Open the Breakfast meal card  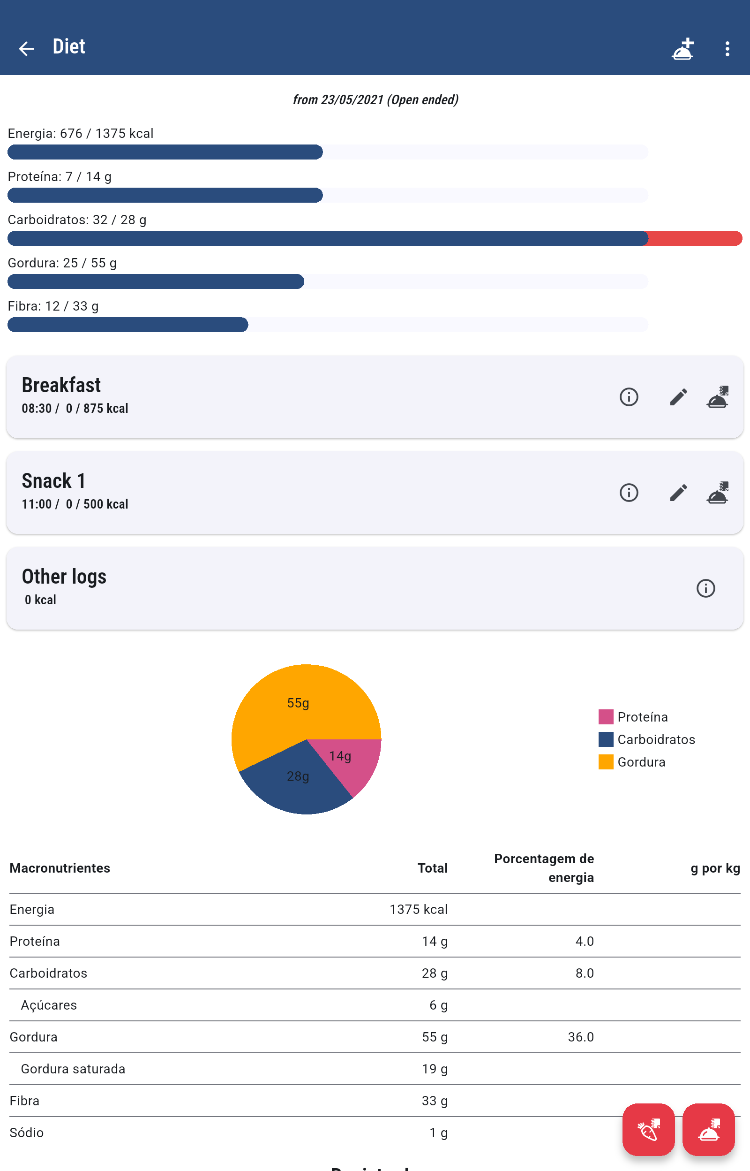292,397
